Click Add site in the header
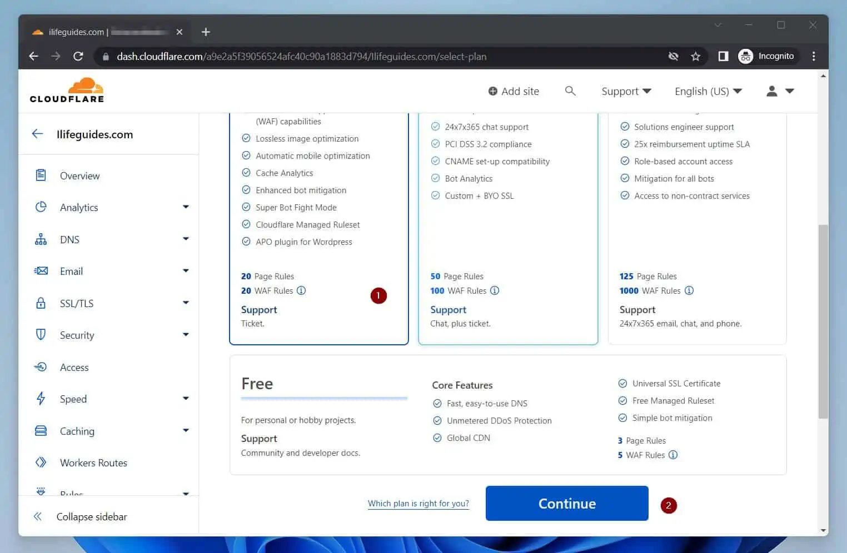This screenshot has width=847, height=553. [x=514, y=91]
